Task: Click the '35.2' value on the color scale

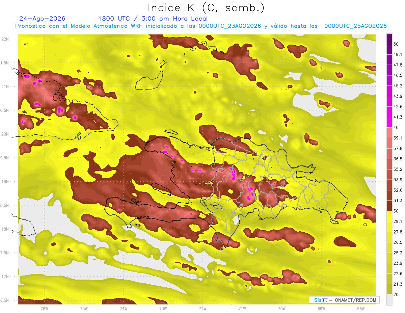Action: (x=398, y=169)
